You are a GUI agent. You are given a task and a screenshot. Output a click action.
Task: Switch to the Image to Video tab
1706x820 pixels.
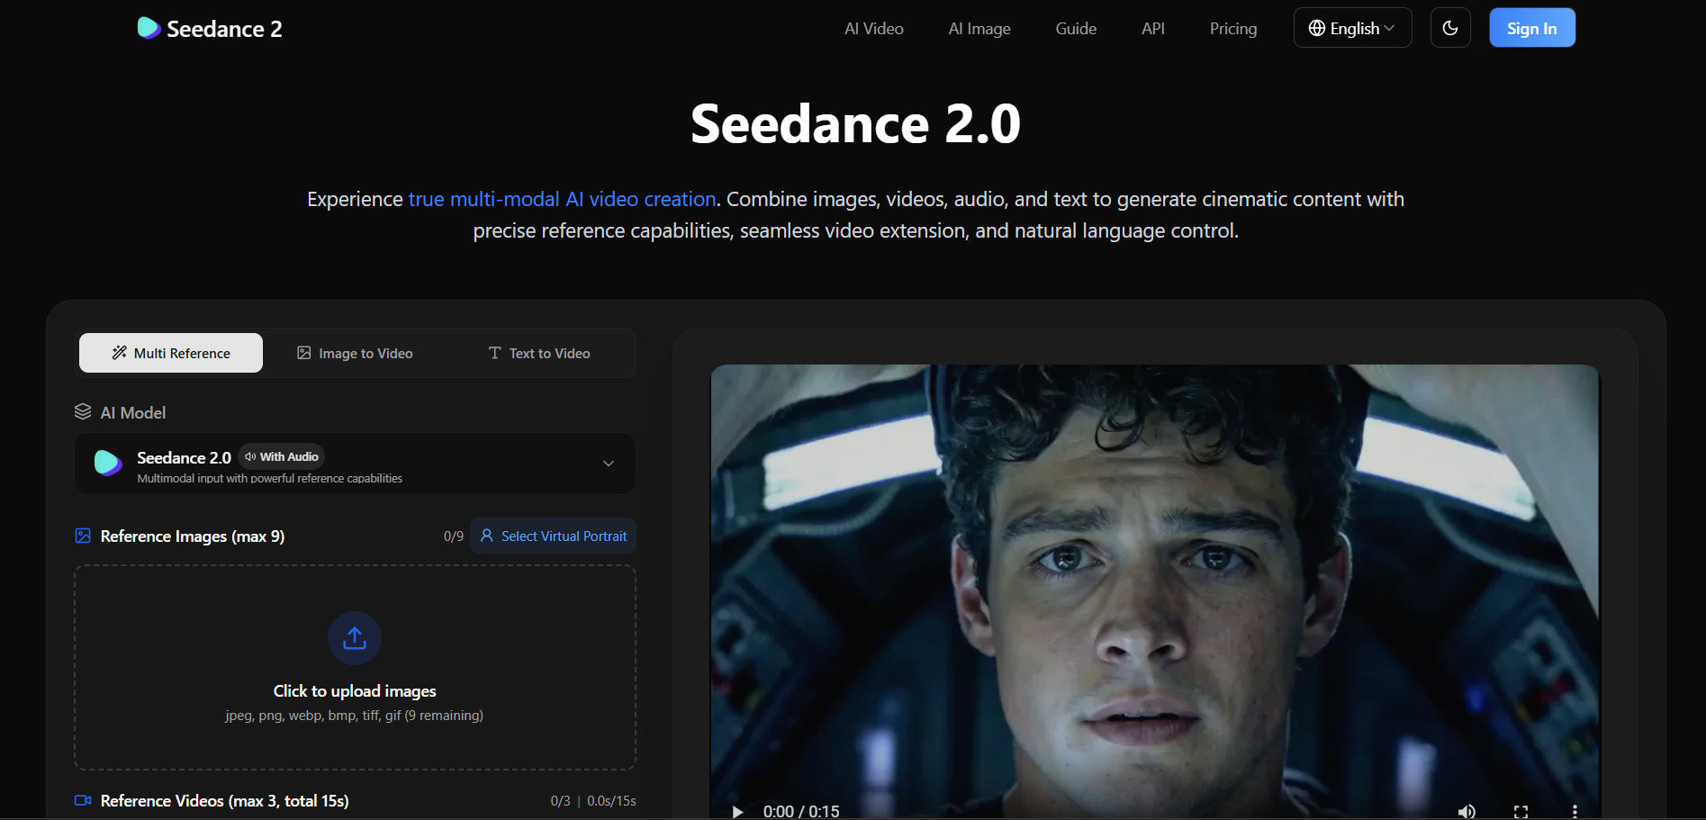click(x=355, y=353)
